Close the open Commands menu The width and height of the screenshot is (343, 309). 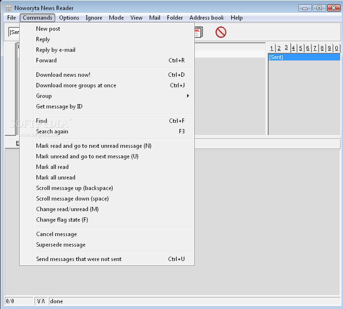coord(37,18)
